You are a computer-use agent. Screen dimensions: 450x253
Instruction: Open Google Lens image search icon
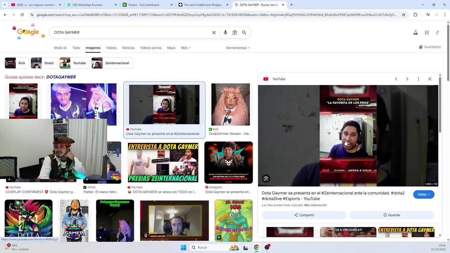pos(235,32)
